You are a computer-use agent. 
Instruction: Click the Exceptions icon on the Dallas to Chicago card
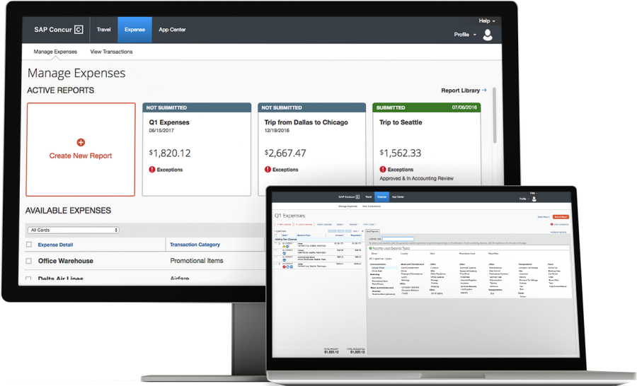(x=268, y=170)
